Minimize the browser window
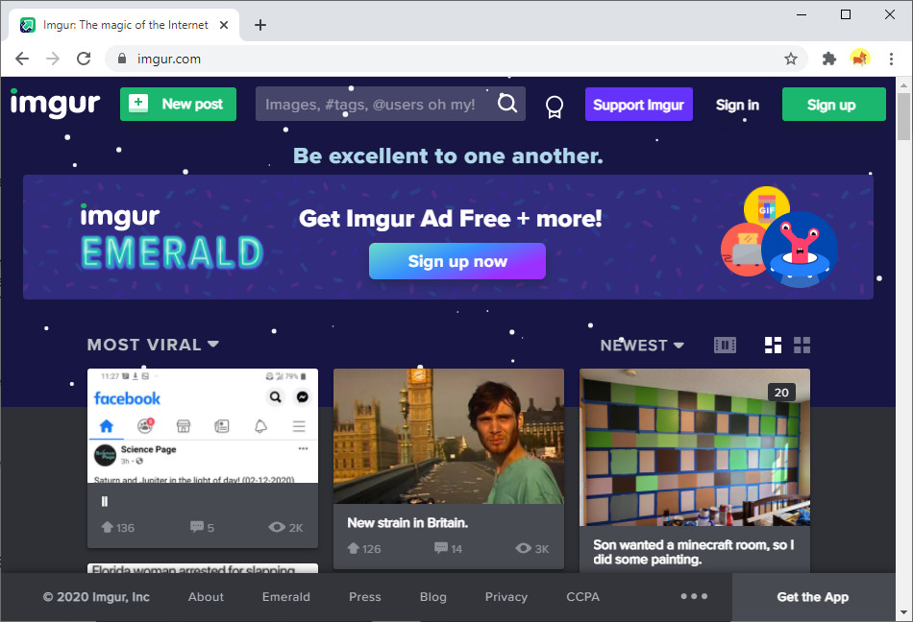The width and height of the screenshot is (913, 622). 802,14
